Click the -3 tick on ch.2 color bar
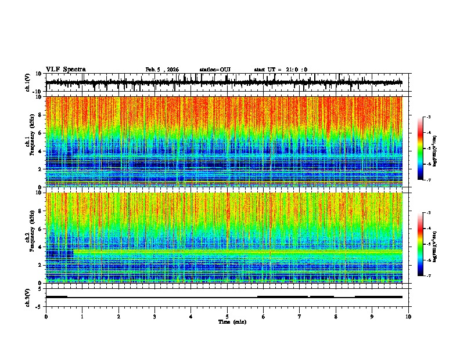 429,213
